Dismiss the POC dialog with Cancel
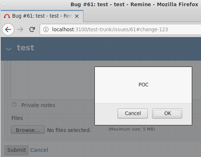 (133, 113)
